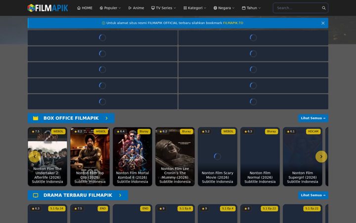The height and width of the screenshot is (223, 356).
Task: Open the Normal (2026) movie card
Action: click(260, 157)
